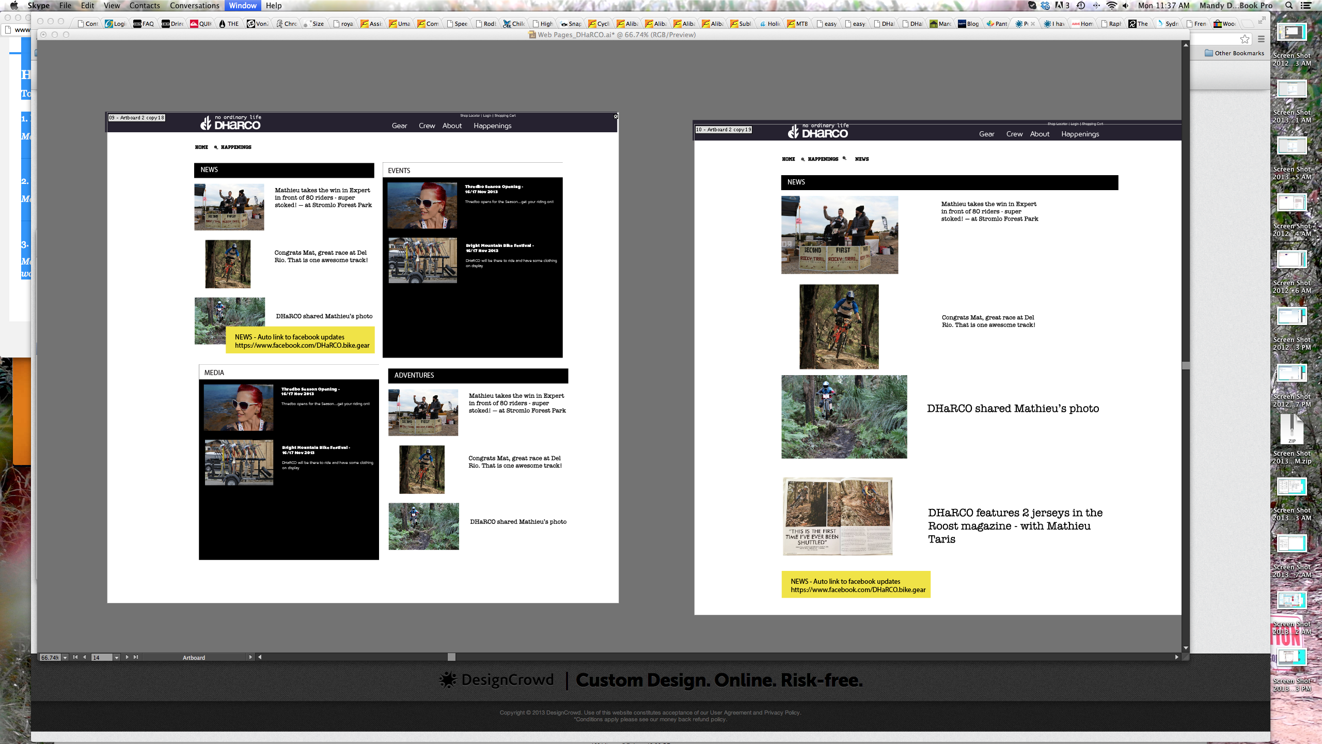Open Chrome hamburger menu icon
Screen dimensions: 1322x744
[1261, 39]
